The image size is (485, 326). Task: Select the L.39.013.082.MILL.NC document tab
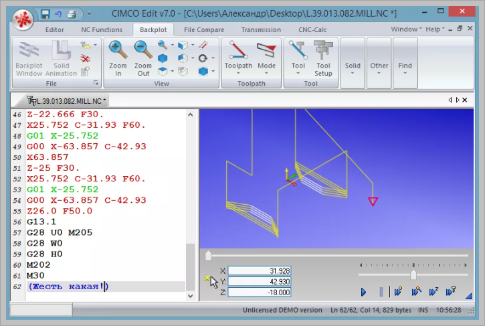click(x=66, y=101)
